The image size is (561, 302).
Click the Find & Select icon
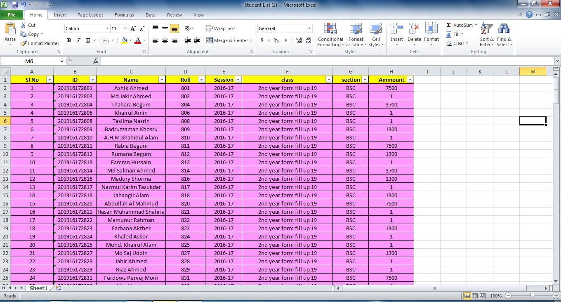point(504,35)
